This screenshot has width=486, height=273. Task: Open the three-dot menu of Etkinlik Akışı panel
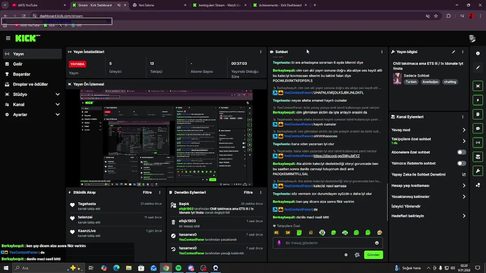pos(159,193)
